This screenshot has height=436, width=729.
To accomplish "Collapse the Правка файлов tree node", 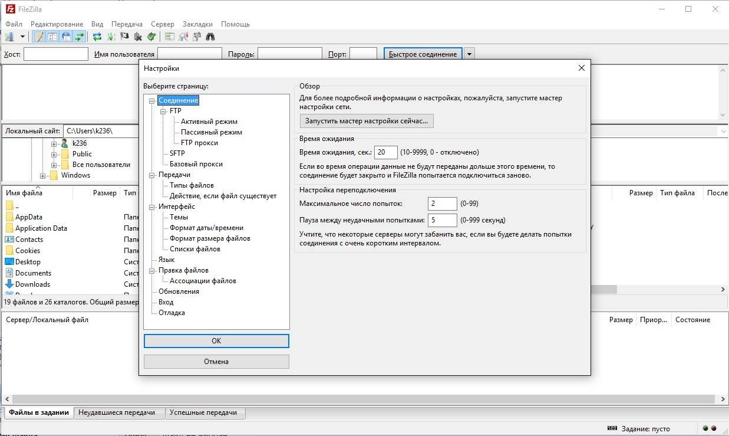I will pos(152,271).
